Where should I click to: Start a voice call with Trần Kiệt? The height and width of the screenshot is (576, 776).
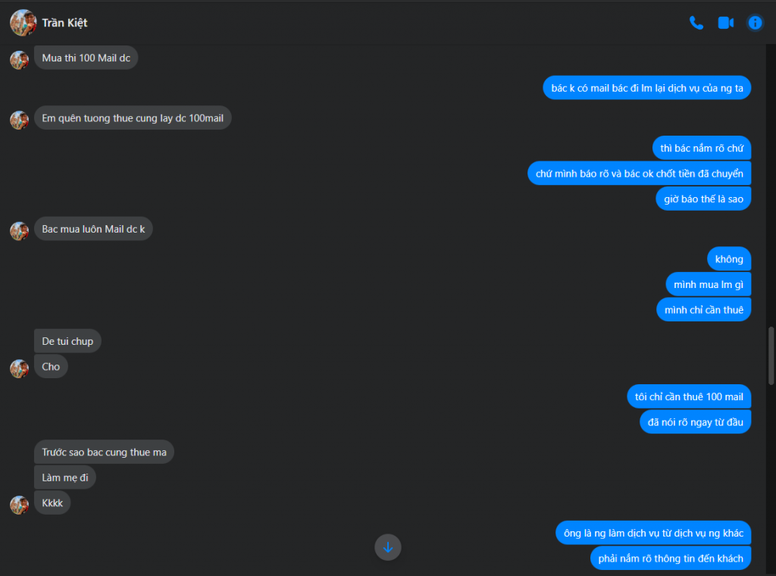(696, 23)
